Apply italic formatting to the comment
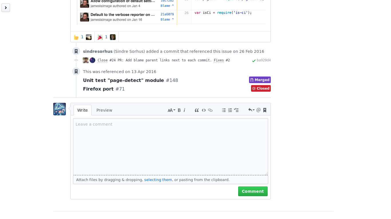 click(184, 110)
